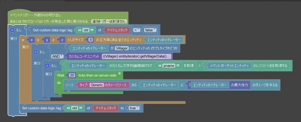
Task: Edit the 'pname' NBT tag text
Action: pos(169,66)
